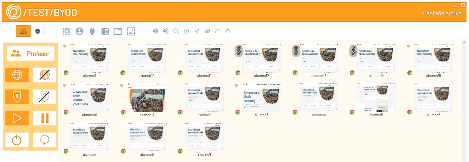Image resolution: width=469 pixels, height=162 pixels.
Task: Click the alumno4 name label
Action: pos(319,115)
